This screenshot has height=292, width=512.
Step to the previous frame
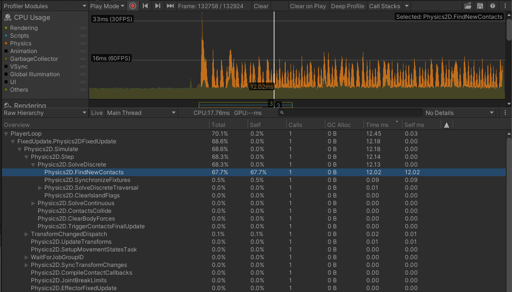[x=146, y=6]
